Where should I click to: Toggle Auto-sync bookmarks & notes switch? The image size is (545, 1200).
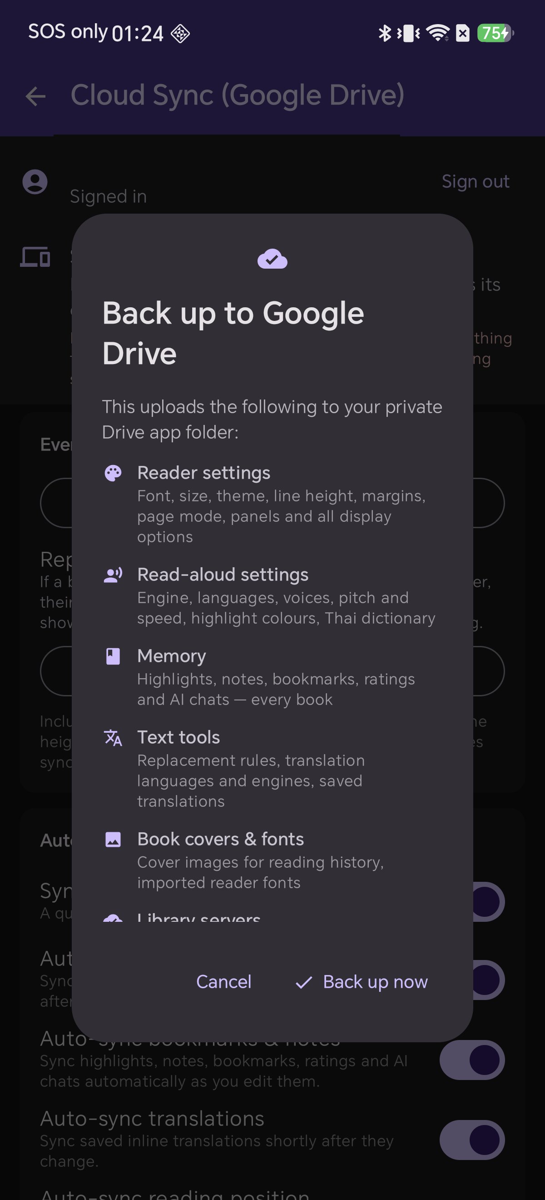click(472, 1060)
